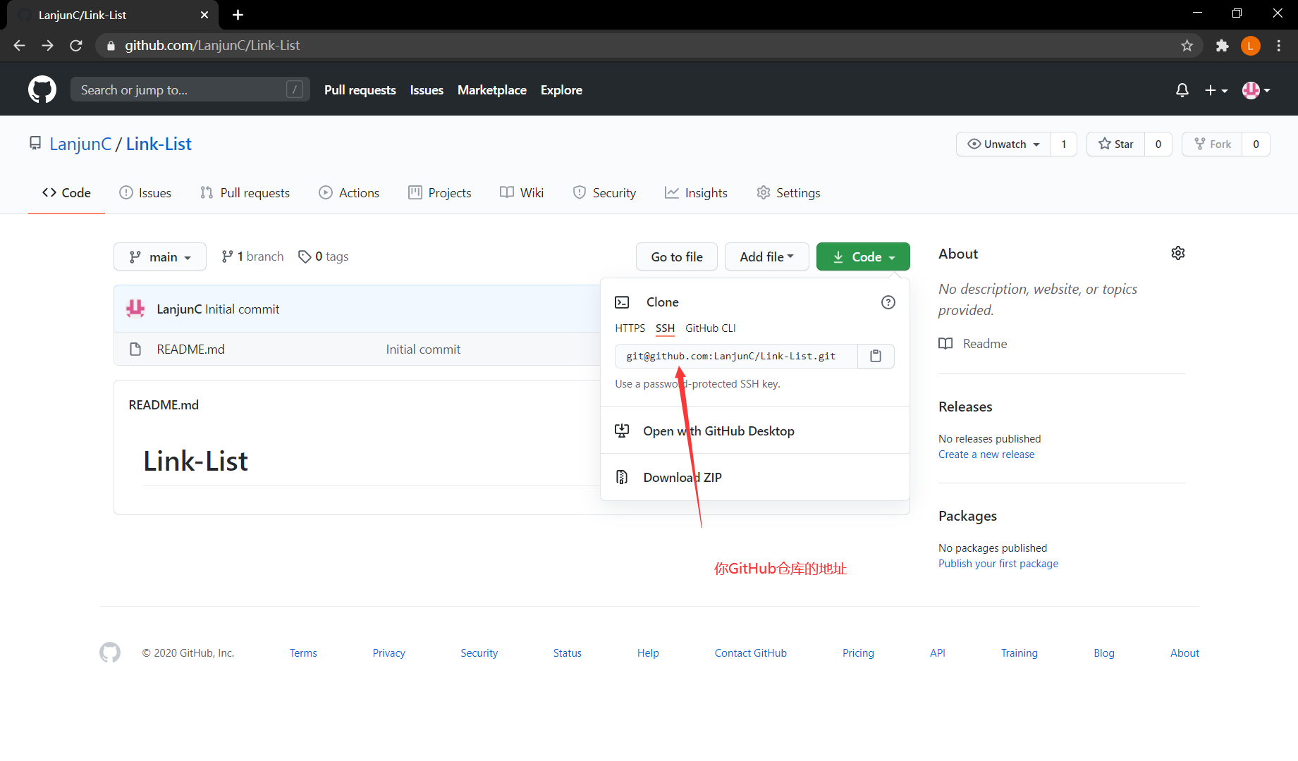The height and width of the screenshot is (761, 1298).
Task: Click the footer GitHub logo
Action: (x=110, y=652)
